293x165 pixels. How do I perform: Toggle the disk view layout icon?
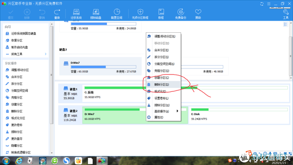pyautogui.click(x=285, y=24)
